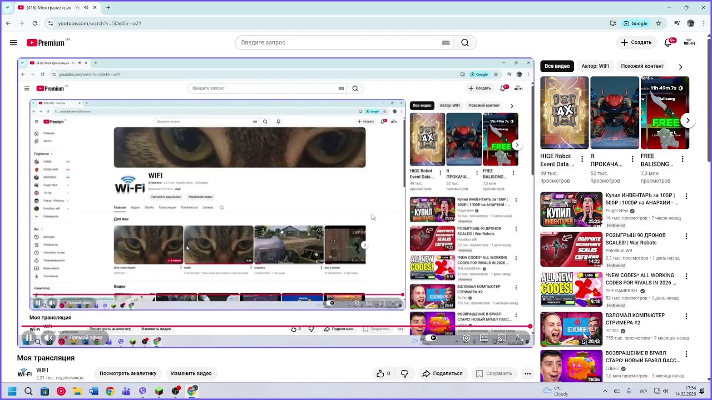The height and width of the screenshot is (400, 712).
Task: Open HIGE Robot Event Data Shorts thumbnail
Action: (x=565, y=113)
